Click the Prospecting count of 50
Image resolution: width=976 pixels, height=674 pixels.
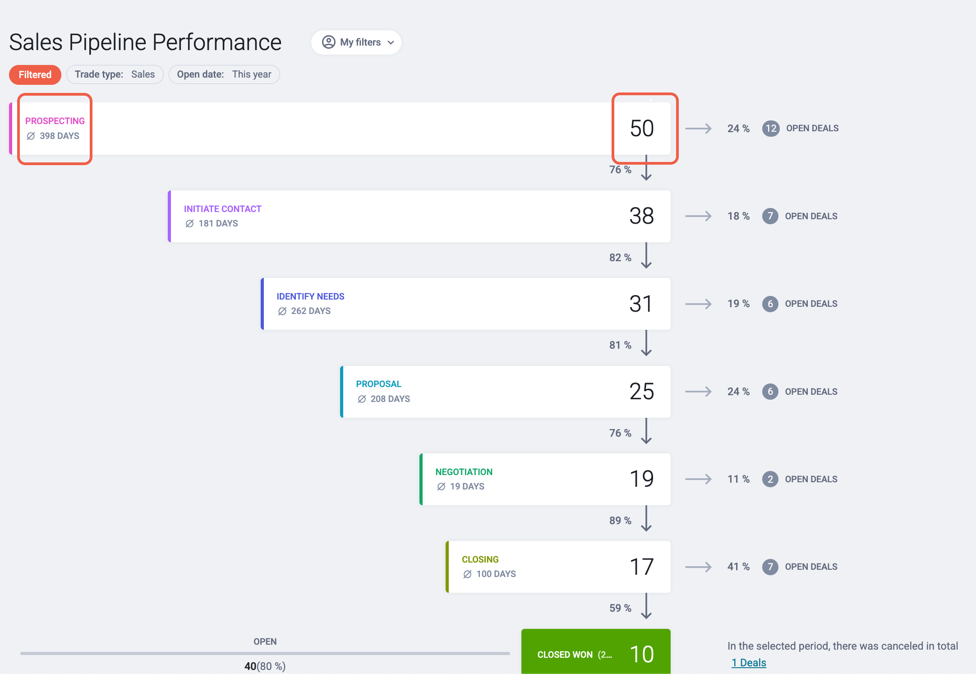(x=642, y=129)
